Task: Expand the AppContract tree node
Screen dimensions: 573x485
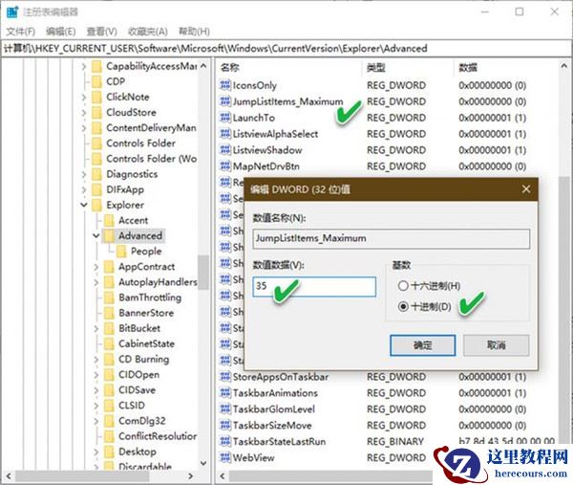Action: tap(96, 267)
